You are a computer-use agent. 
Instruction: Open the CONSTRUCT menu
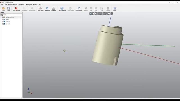21,5
